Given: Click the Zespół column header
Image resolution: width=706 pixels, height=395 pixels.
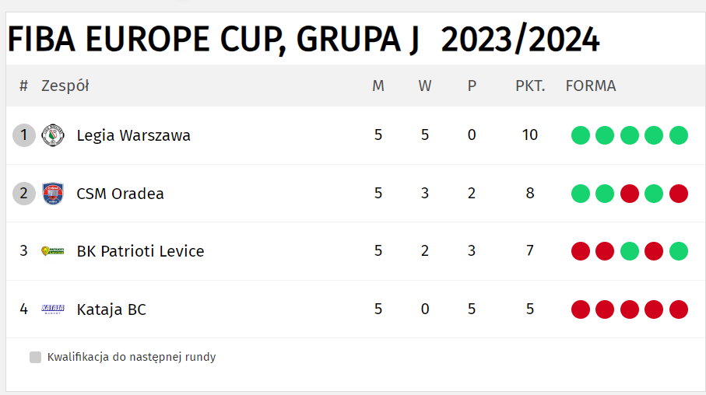Looking at the screenshot, I should tap(65, 86).
